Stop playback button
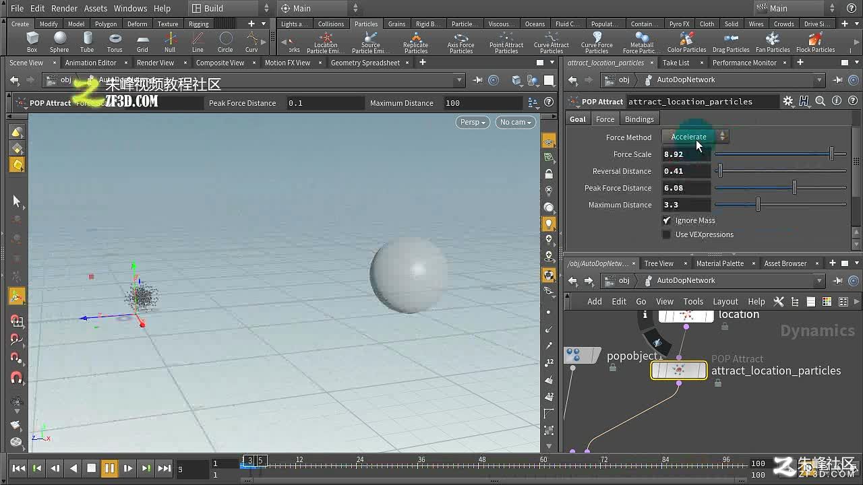863x485 pixels. (91, 468)
